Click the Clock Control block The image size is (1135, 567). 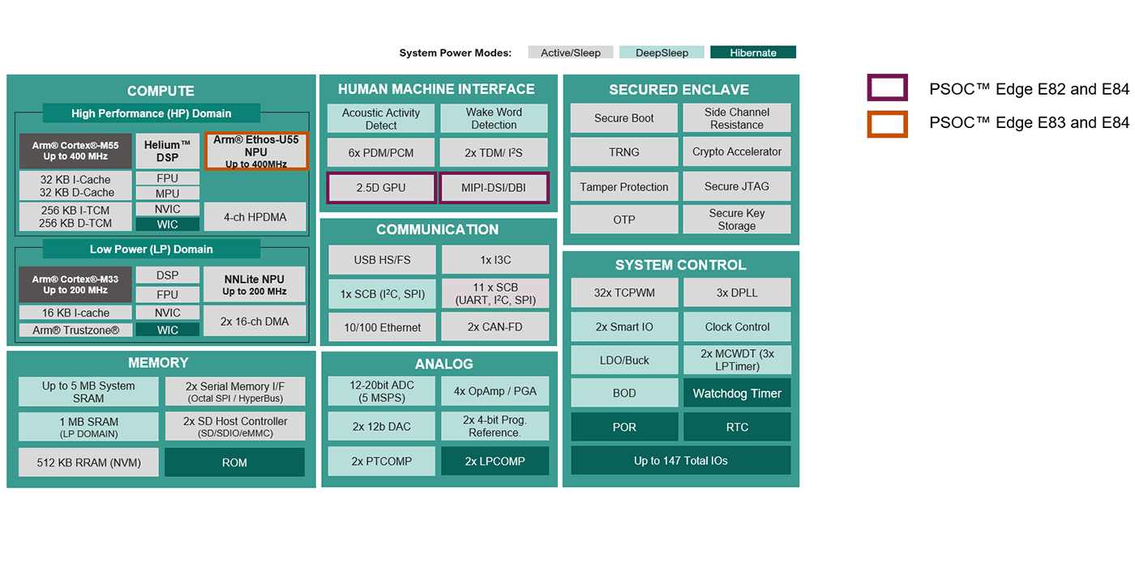click(737, 326)
